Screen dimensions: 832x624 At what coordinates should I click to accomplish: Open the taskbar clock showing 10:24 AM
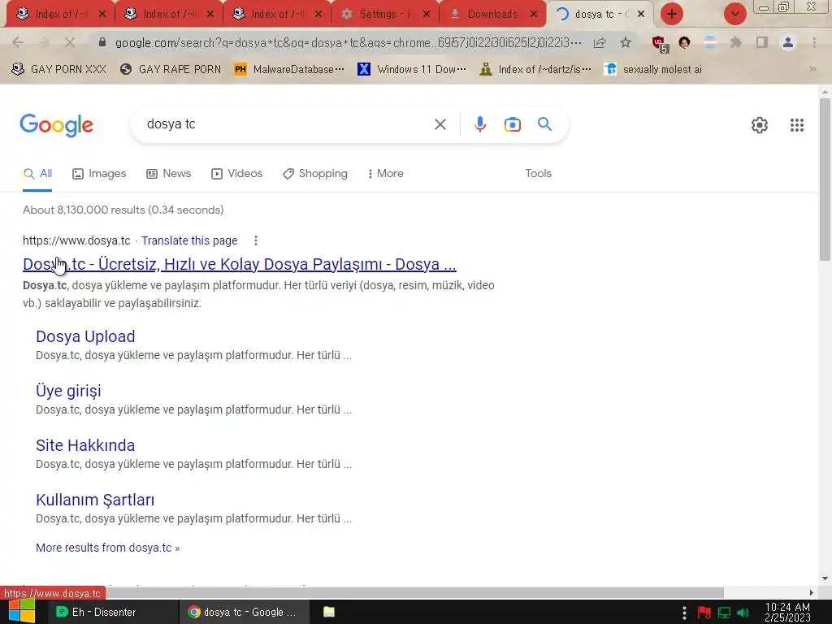tap(787, 612)
